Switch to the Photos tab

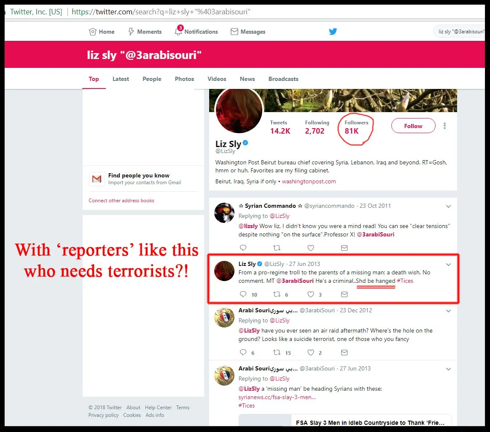[184, 79]
